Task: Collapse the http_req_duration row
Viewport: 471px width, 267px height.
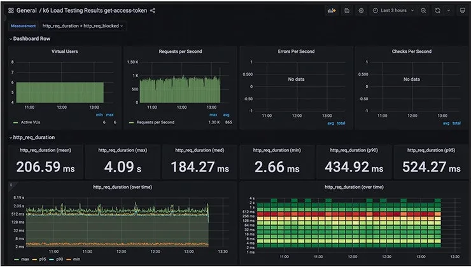Action: click(32, 137)
